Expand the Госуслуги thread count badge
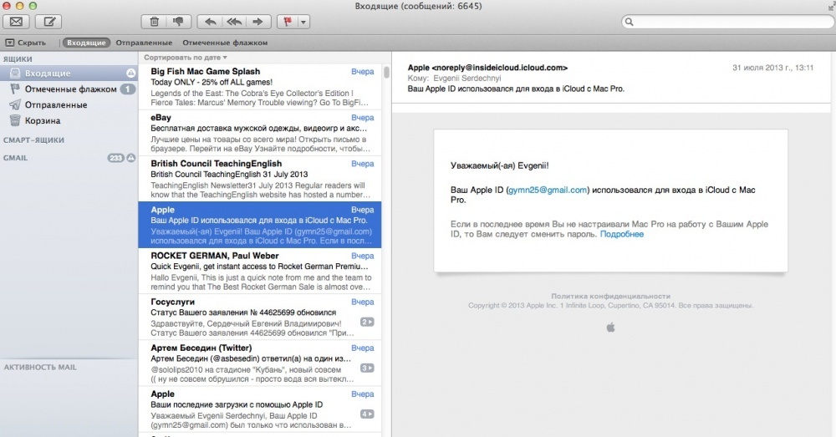836x437 pixels. point(367,322)
